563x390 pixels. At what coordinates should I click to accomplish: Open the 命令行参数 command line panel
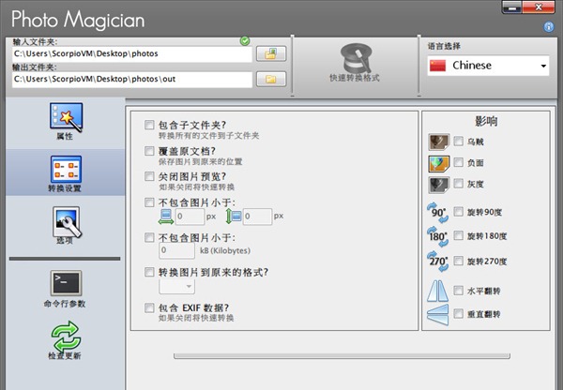pyautogui.click(x=66, y=289)
